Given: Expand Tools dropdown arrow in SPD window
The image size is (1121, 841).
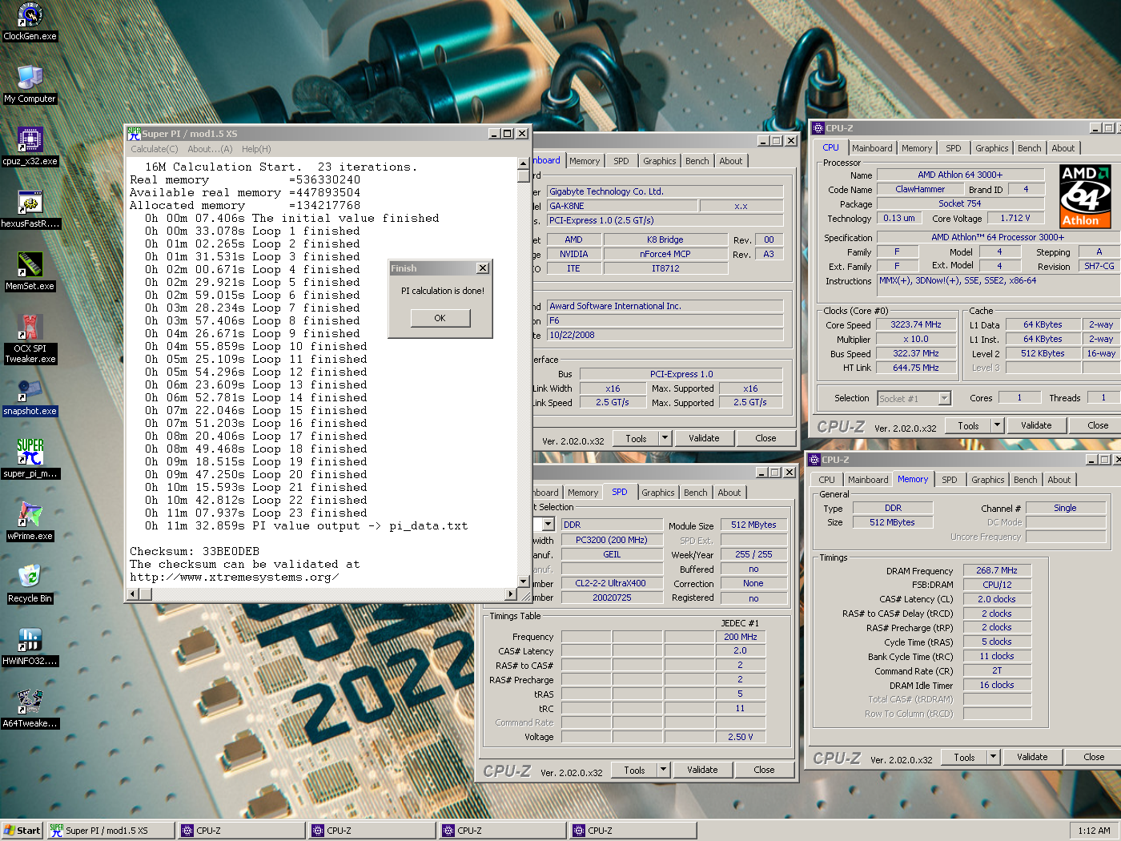Looking at the screenshot, I should point(663,770).
